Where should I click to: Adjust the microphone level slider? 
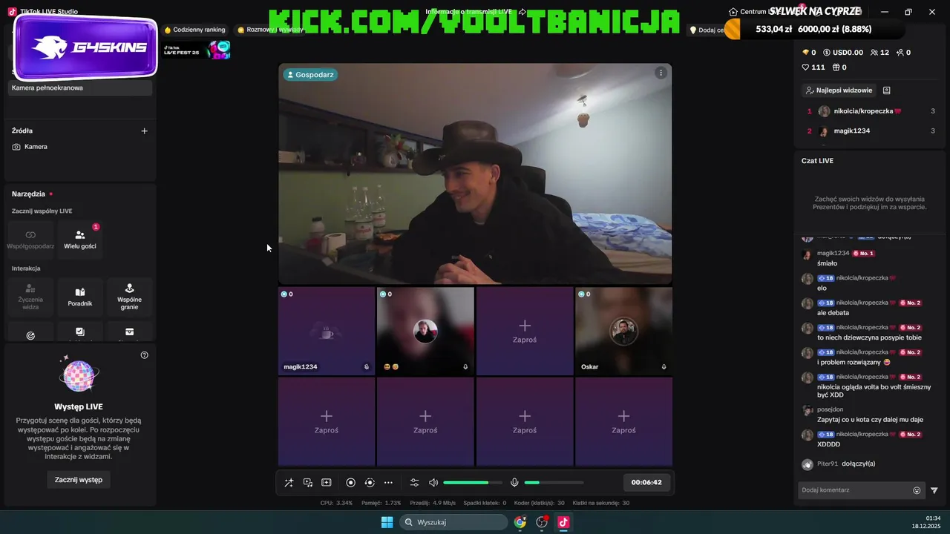click(554, 483)
